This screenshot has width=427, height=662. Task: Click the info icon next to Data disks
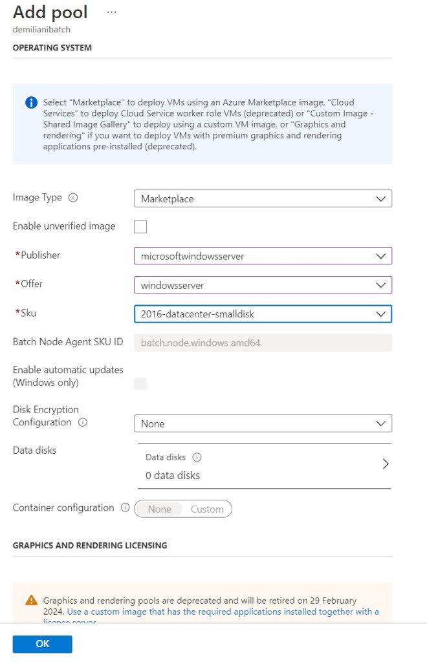tap(197, 457)
